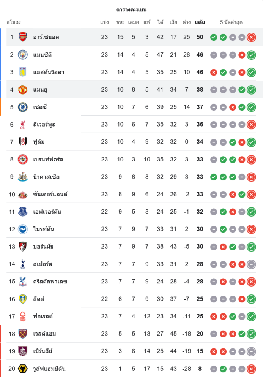Click the Aston Villa club crest

pyautogui.click(x=23, y=72)
